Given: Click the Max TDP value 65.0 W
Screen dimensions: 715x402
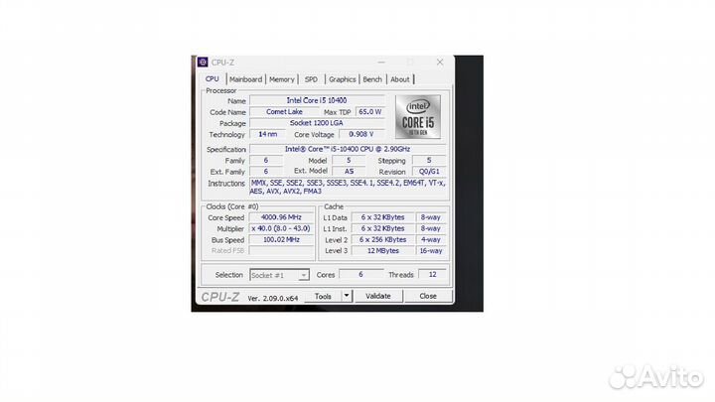Looking at the screenshot, I should [369, 111].
